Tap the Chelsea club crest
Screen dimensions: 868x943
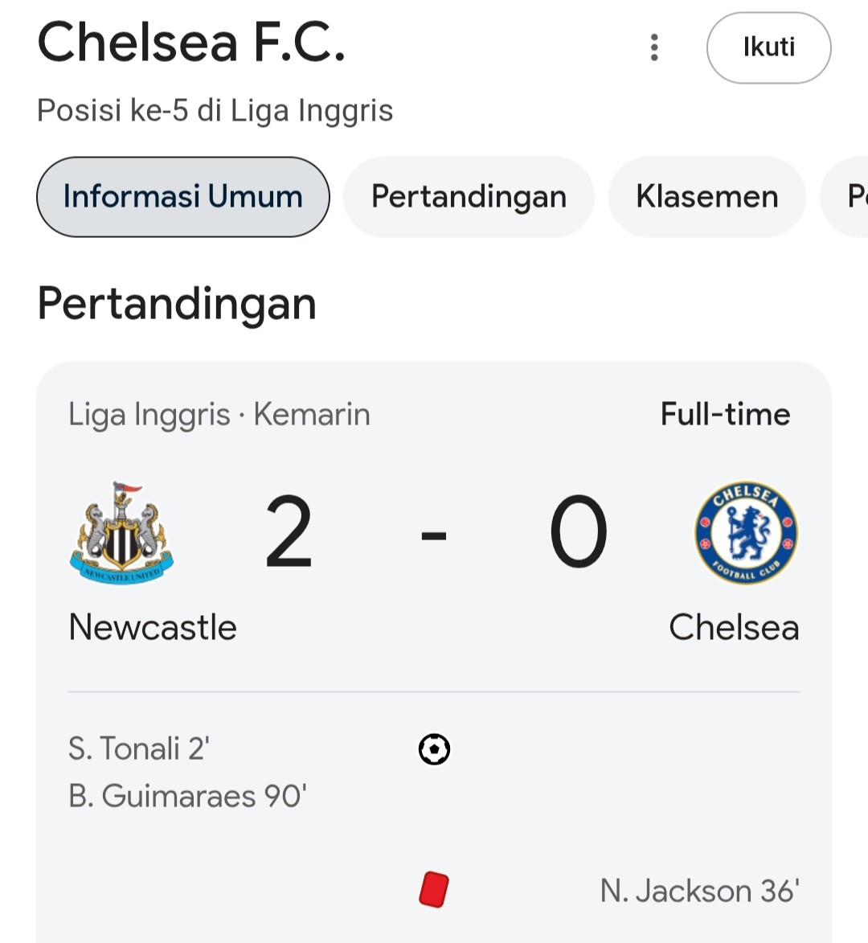tap(747, 533)
